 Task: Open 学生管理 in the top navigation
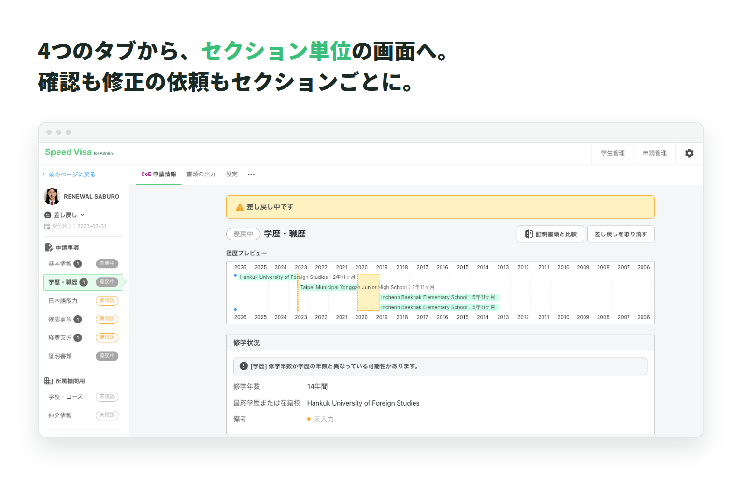[x=613, y=153]
